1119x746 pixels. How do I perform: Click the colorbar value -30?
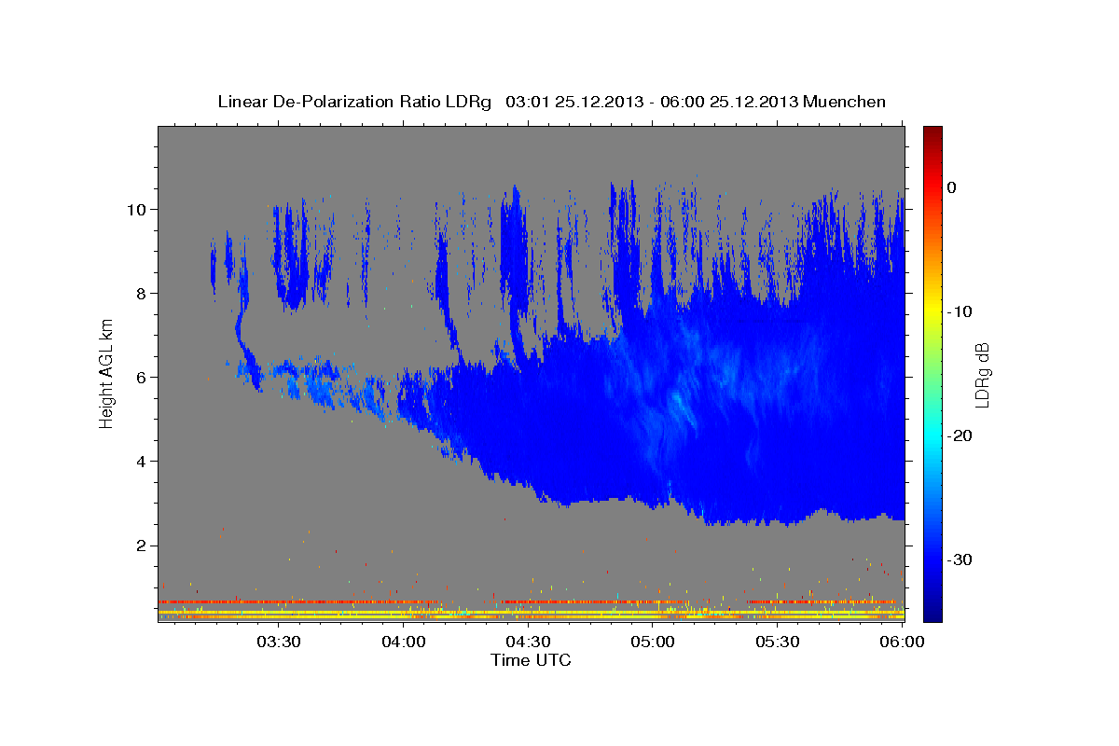point(960,559)
